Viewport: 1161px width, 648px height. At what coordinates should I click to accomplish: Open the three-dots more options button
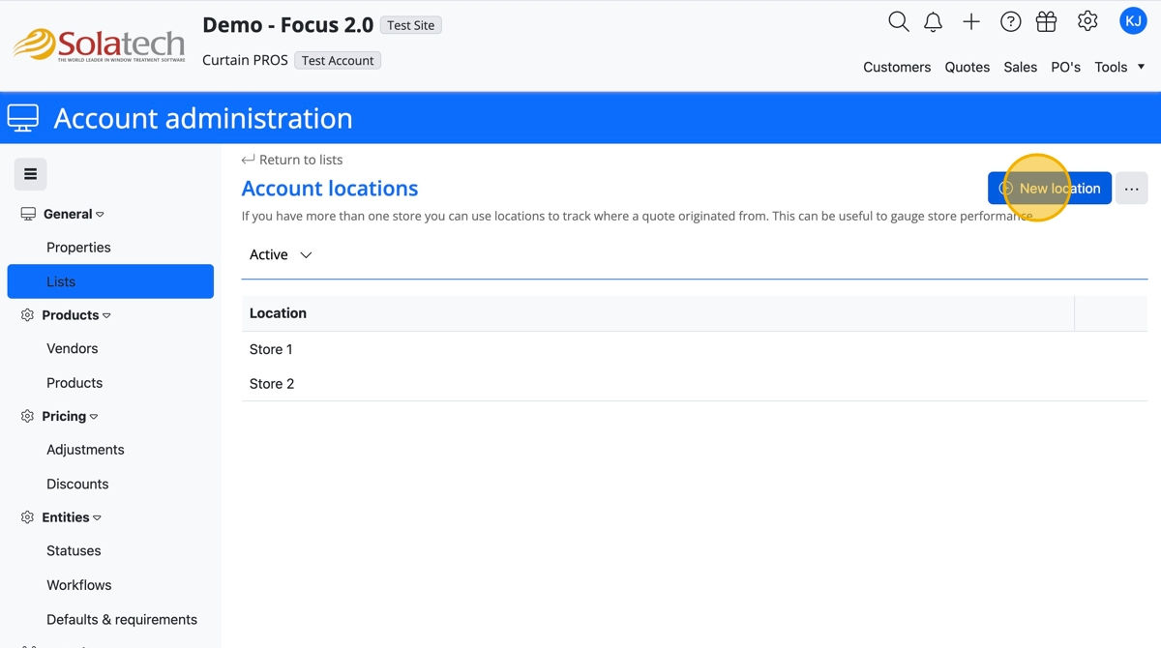(x=1131, y=189)
